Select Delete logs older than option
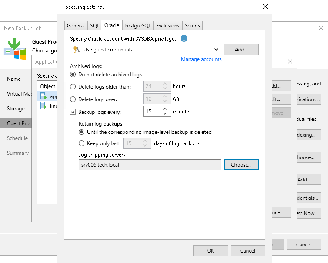Screen dimensions: 328x263 73,87
